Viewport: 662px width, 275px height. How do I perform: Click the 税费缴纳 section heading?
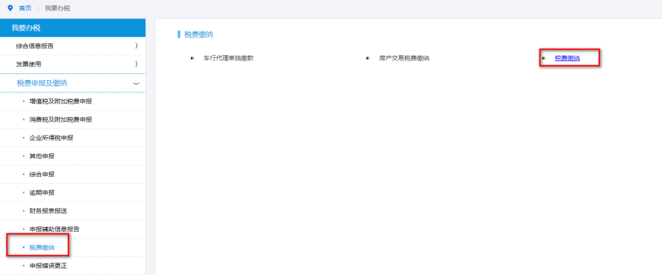199,34
